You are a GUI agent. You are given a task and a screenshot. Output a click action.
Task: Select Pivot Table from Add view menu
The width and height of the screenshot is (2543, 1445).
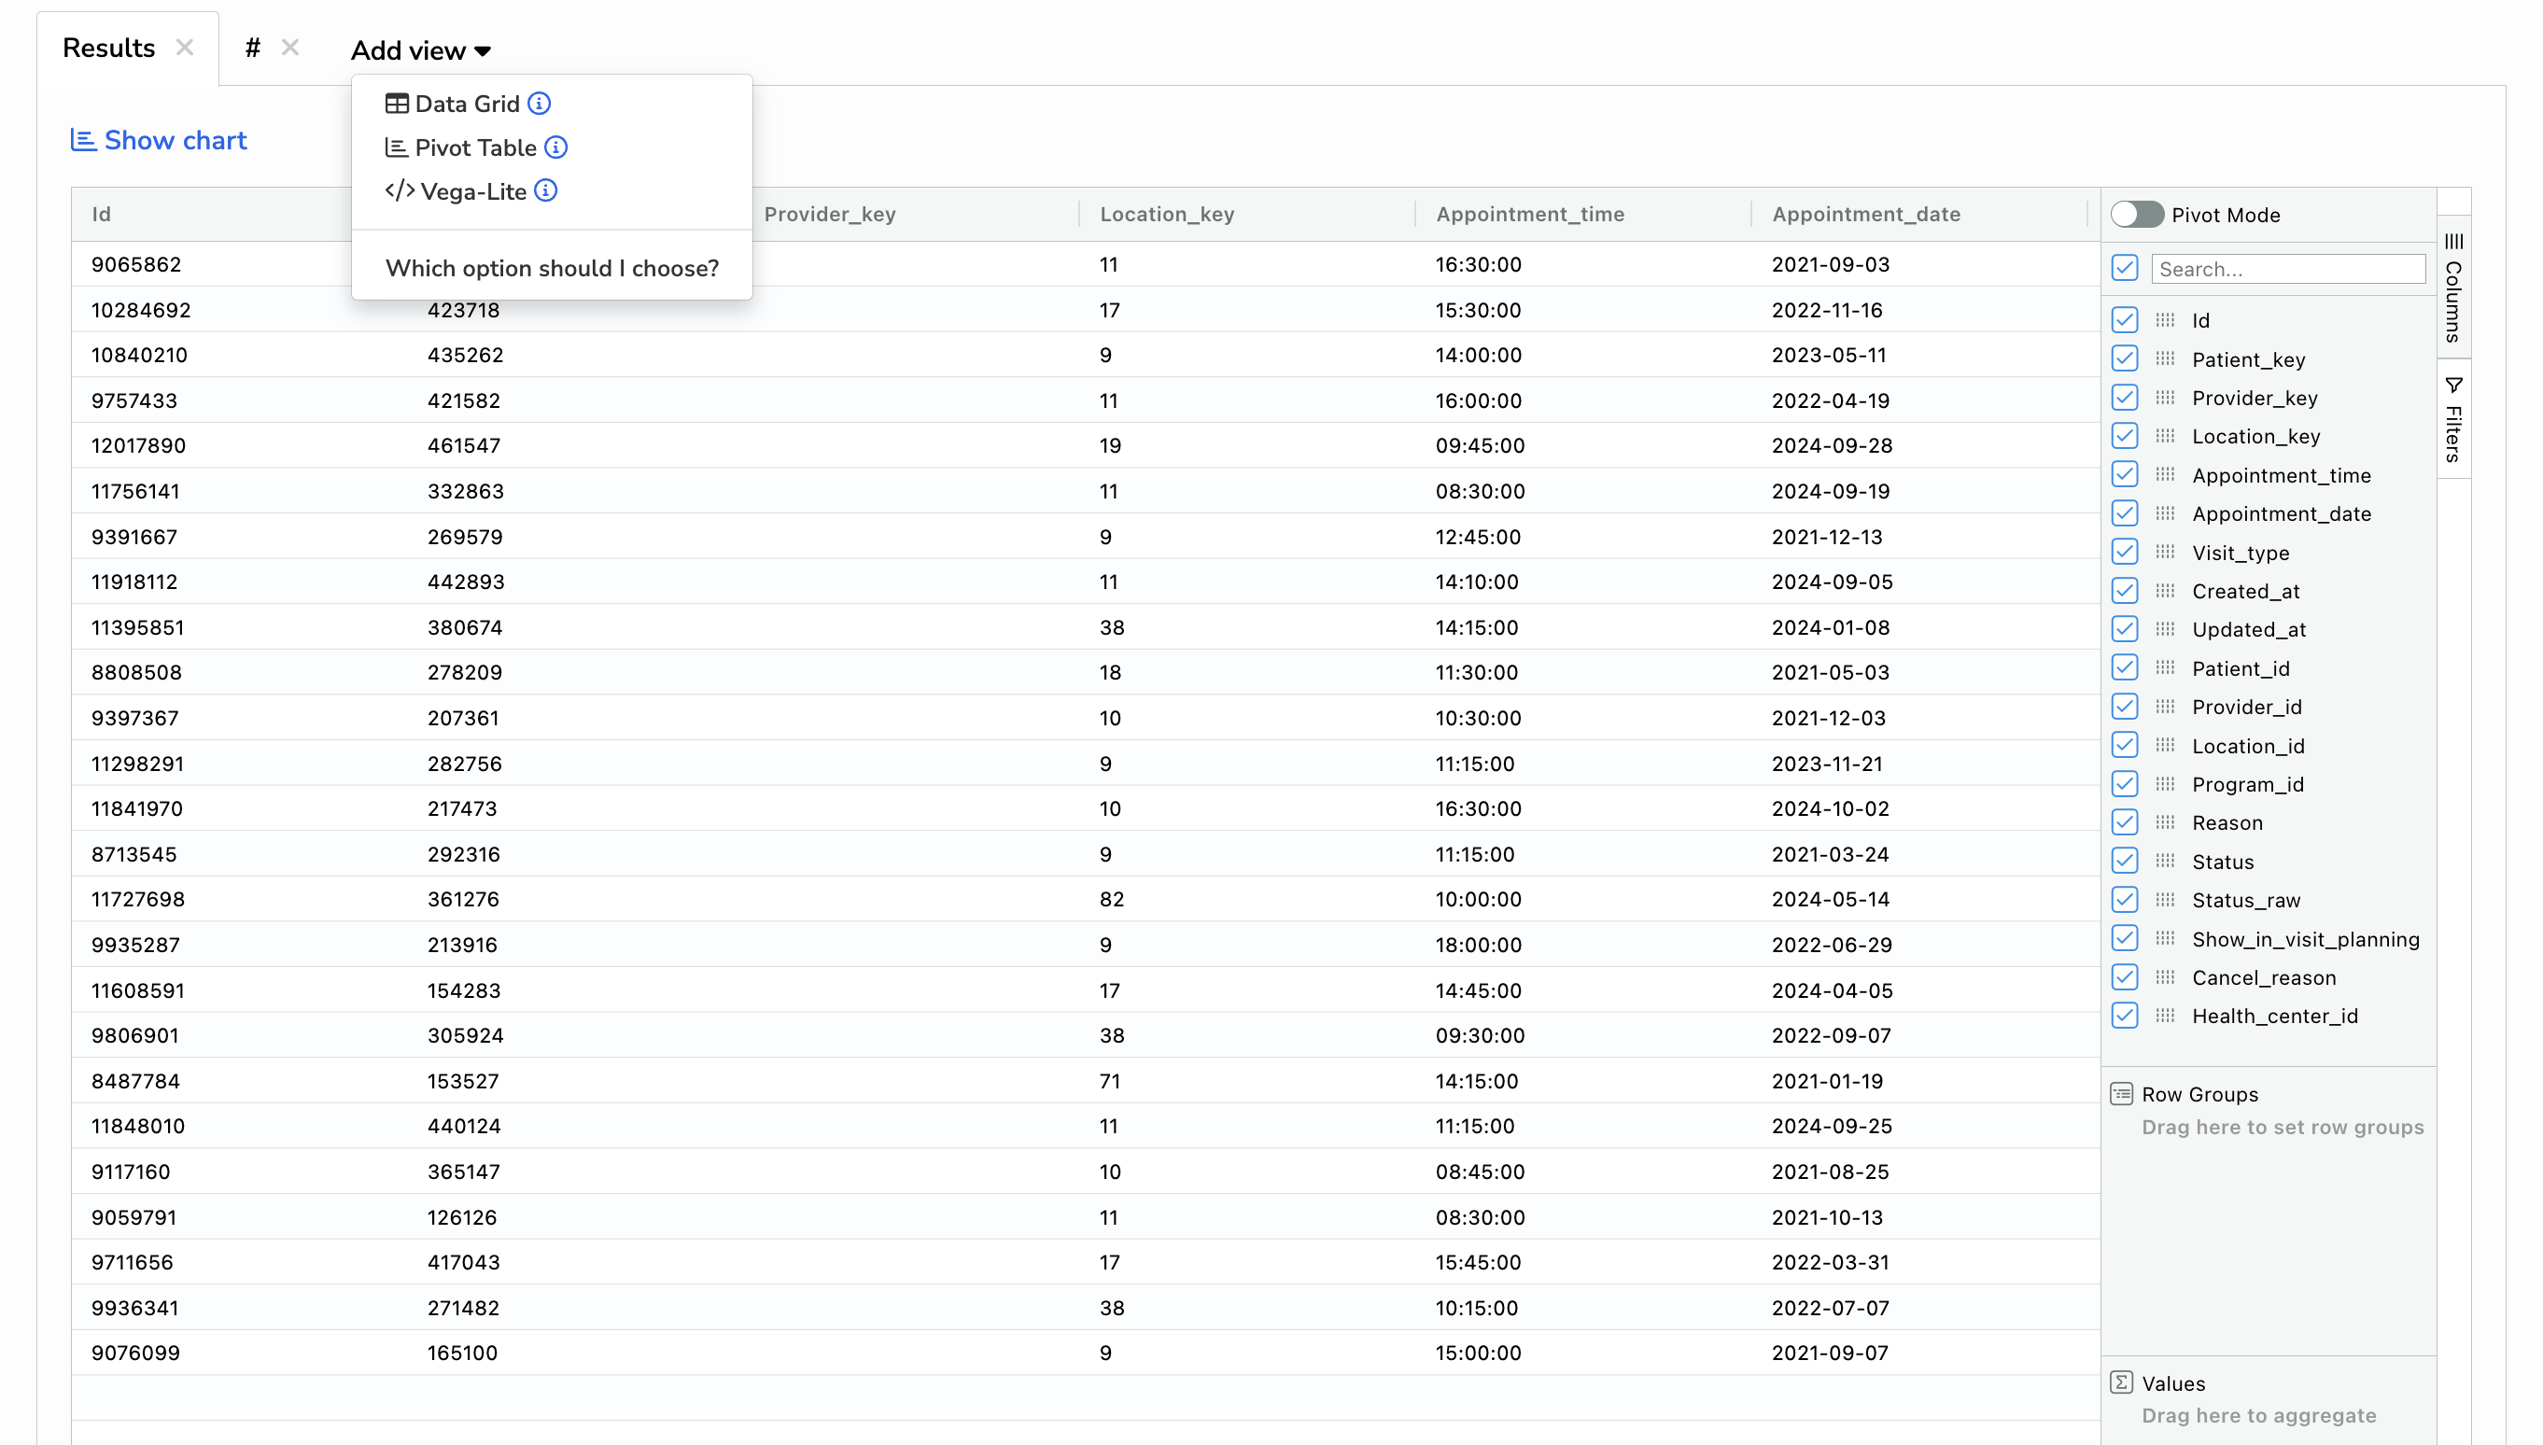pyautogui.click(x=474, y=147)
